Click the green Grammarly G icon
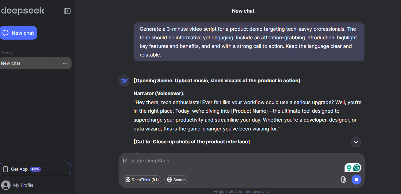The width and height of the screenshot is (401, 194). [357, 168]
